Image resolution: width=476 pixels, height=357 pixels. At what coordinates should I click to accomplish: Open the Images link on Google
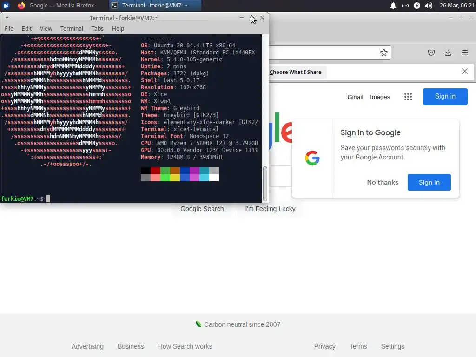pyautogui.click(x=380, y=97)
